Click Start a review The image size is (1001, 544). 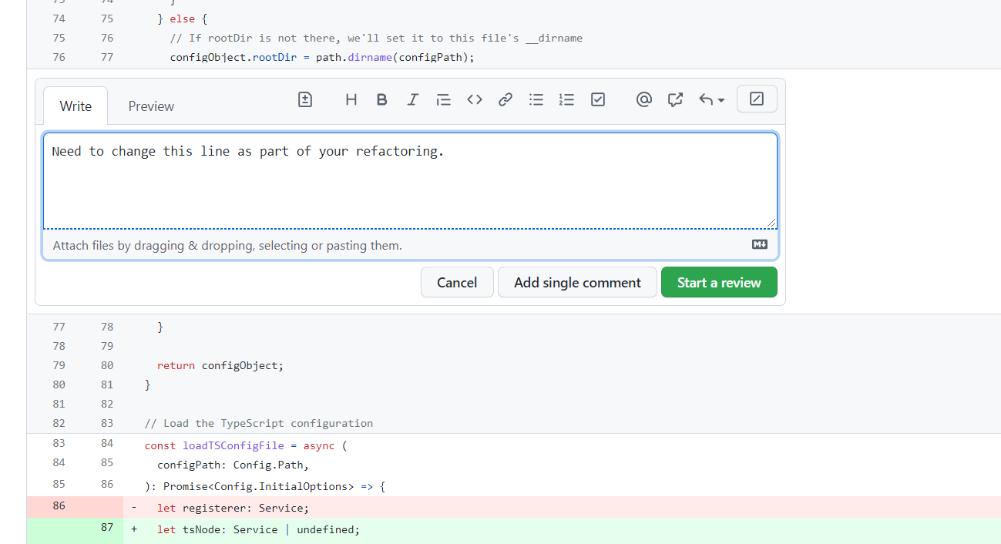click(719, 283)
